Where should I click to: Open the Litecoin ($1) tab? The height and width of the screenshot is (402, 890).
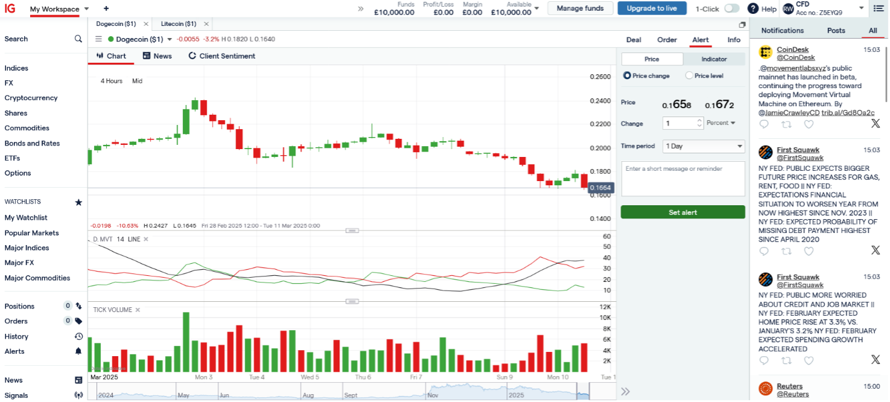(x=178, y=24)
